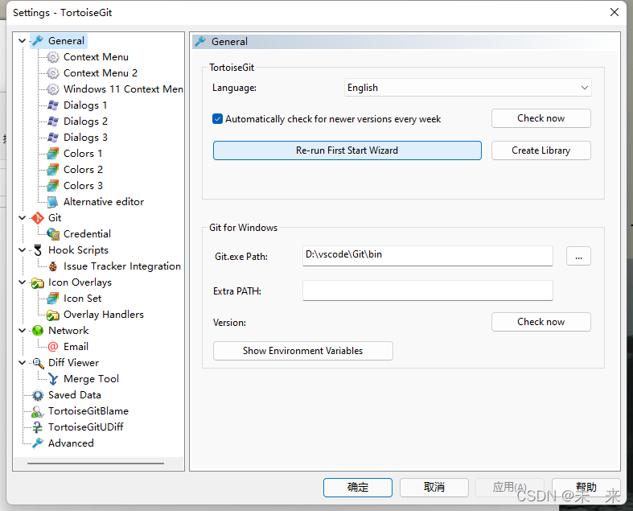
Task: Collapse the Icon Overlays tree node
Action: tap(23, 282)
